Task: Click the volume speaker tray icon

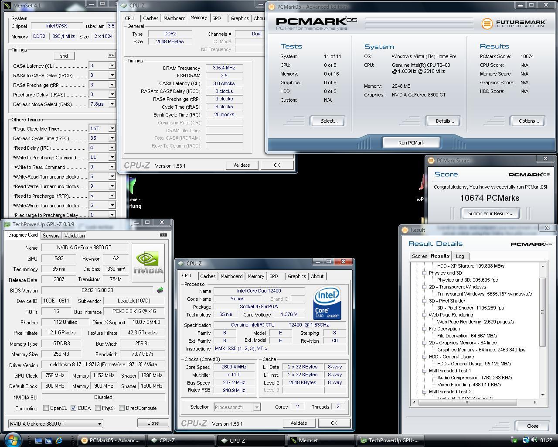Action: click(534, 440)
